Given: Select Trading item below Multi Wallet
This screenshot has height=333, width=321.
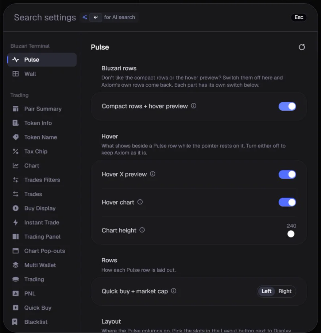Looking at the screenshot, I should click(x=42, y=279).
